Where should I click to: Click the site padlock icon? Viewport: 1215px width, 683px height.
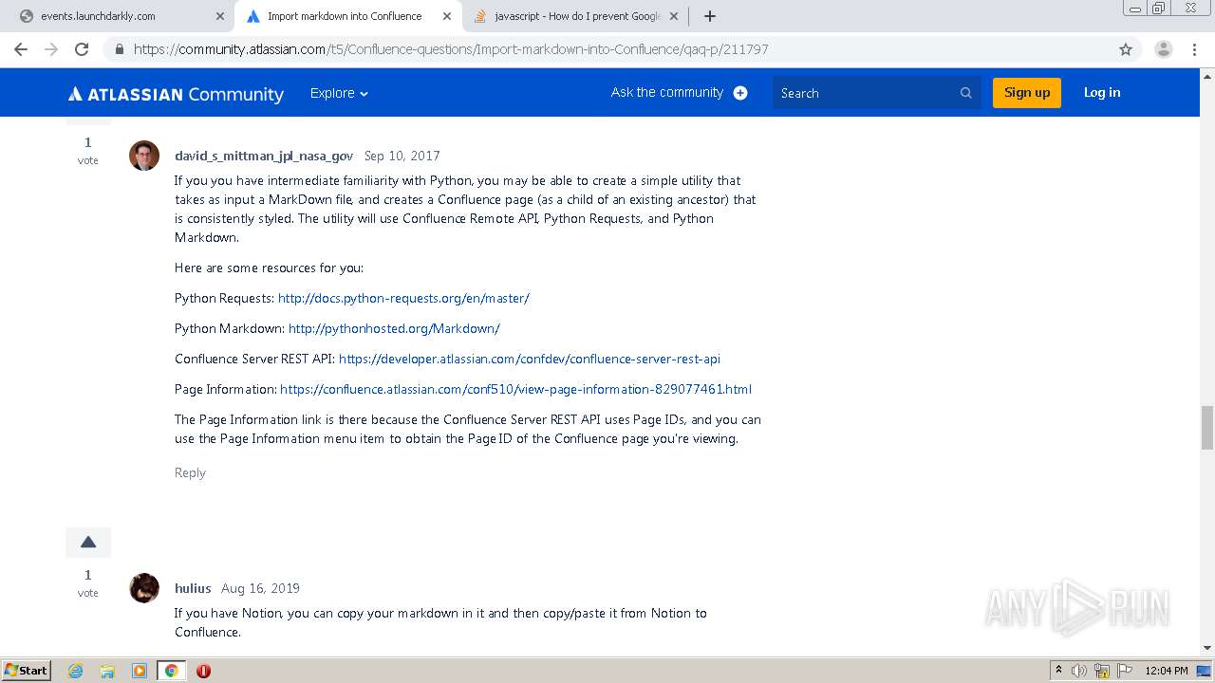[119, 49]
